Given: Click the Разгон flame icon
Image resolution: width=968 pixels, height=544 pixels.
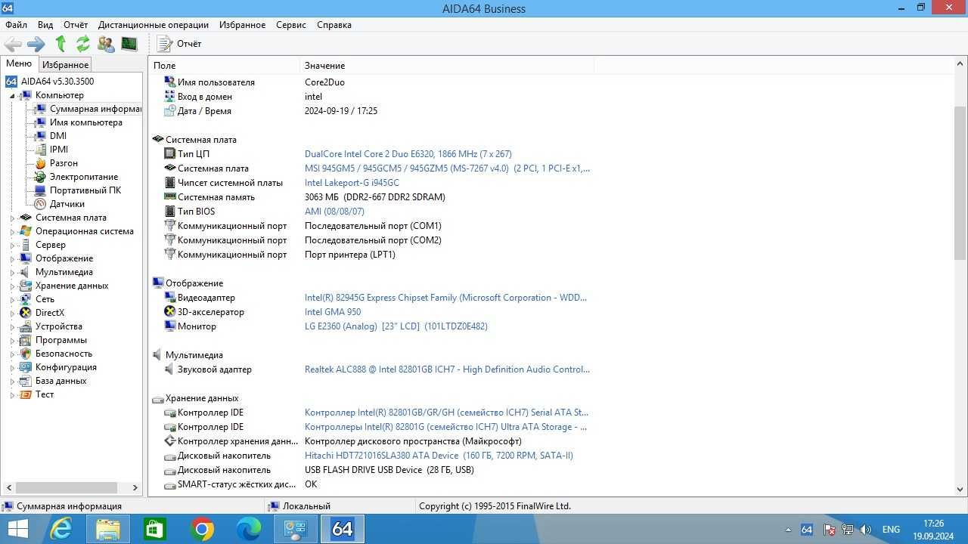Looking at the screenshot, I should [40, 163].
